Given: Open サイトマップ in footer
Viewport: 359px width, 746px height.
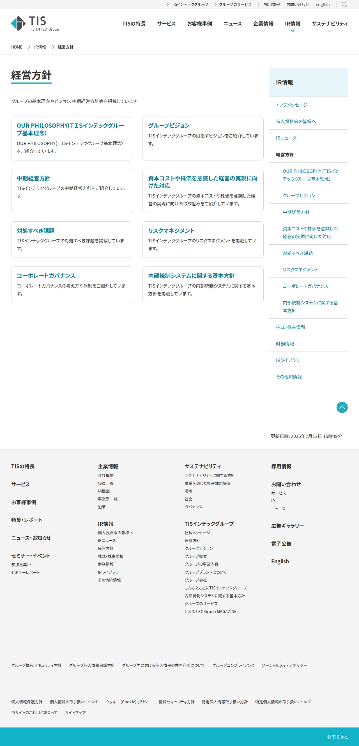Looking at the screenshot, I should point(75,712).
